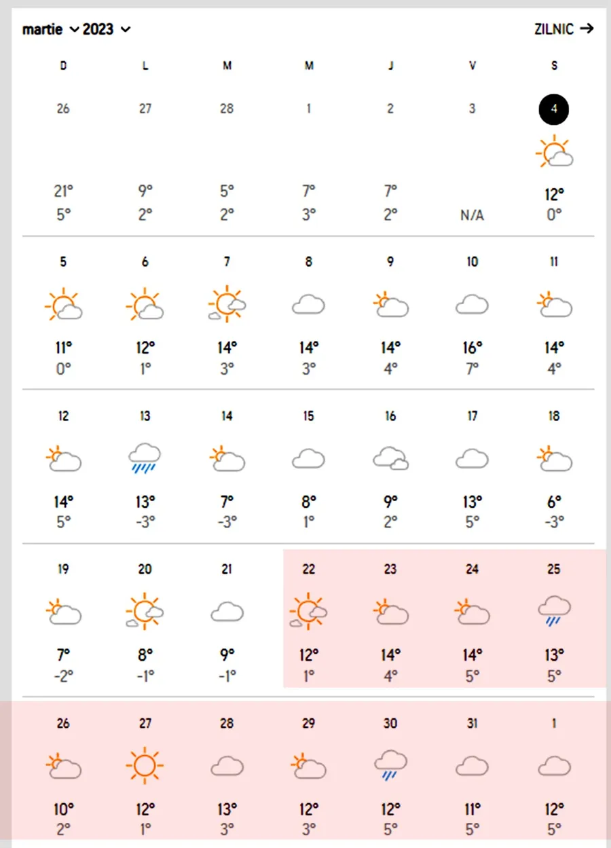This screenshot has width=611, height=848.
Task: Click the partly sunny icon on March 22
Action: tap(308, 611)
